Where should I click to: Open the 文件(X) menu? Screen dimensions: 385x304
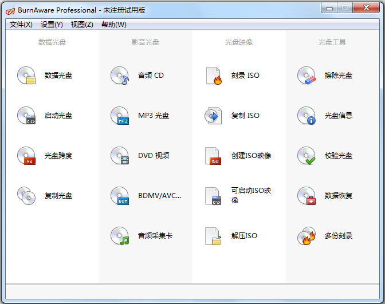21,25
